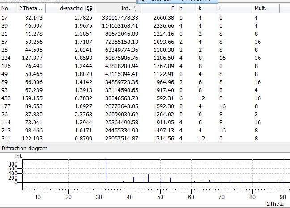Select reflection row number 213
Viewport: 290px width, 208px height.
[x=145, y=131]
